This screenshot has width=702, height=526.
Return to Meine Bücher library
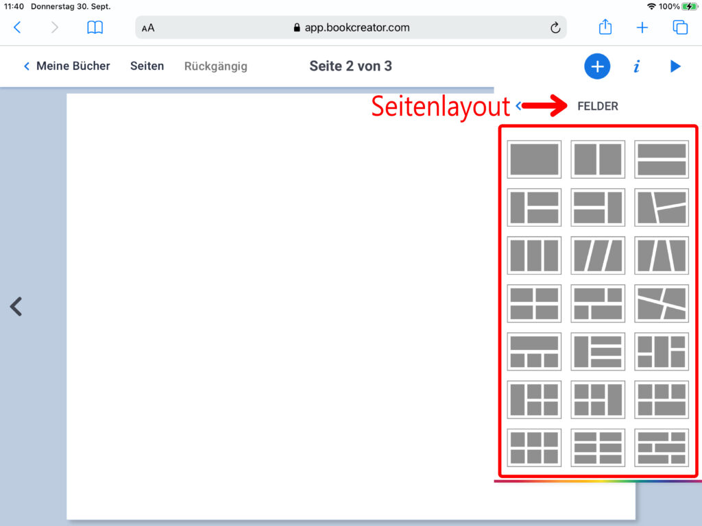[66, 66]
